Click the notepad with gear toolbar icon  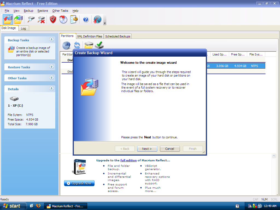pos(74,19)
